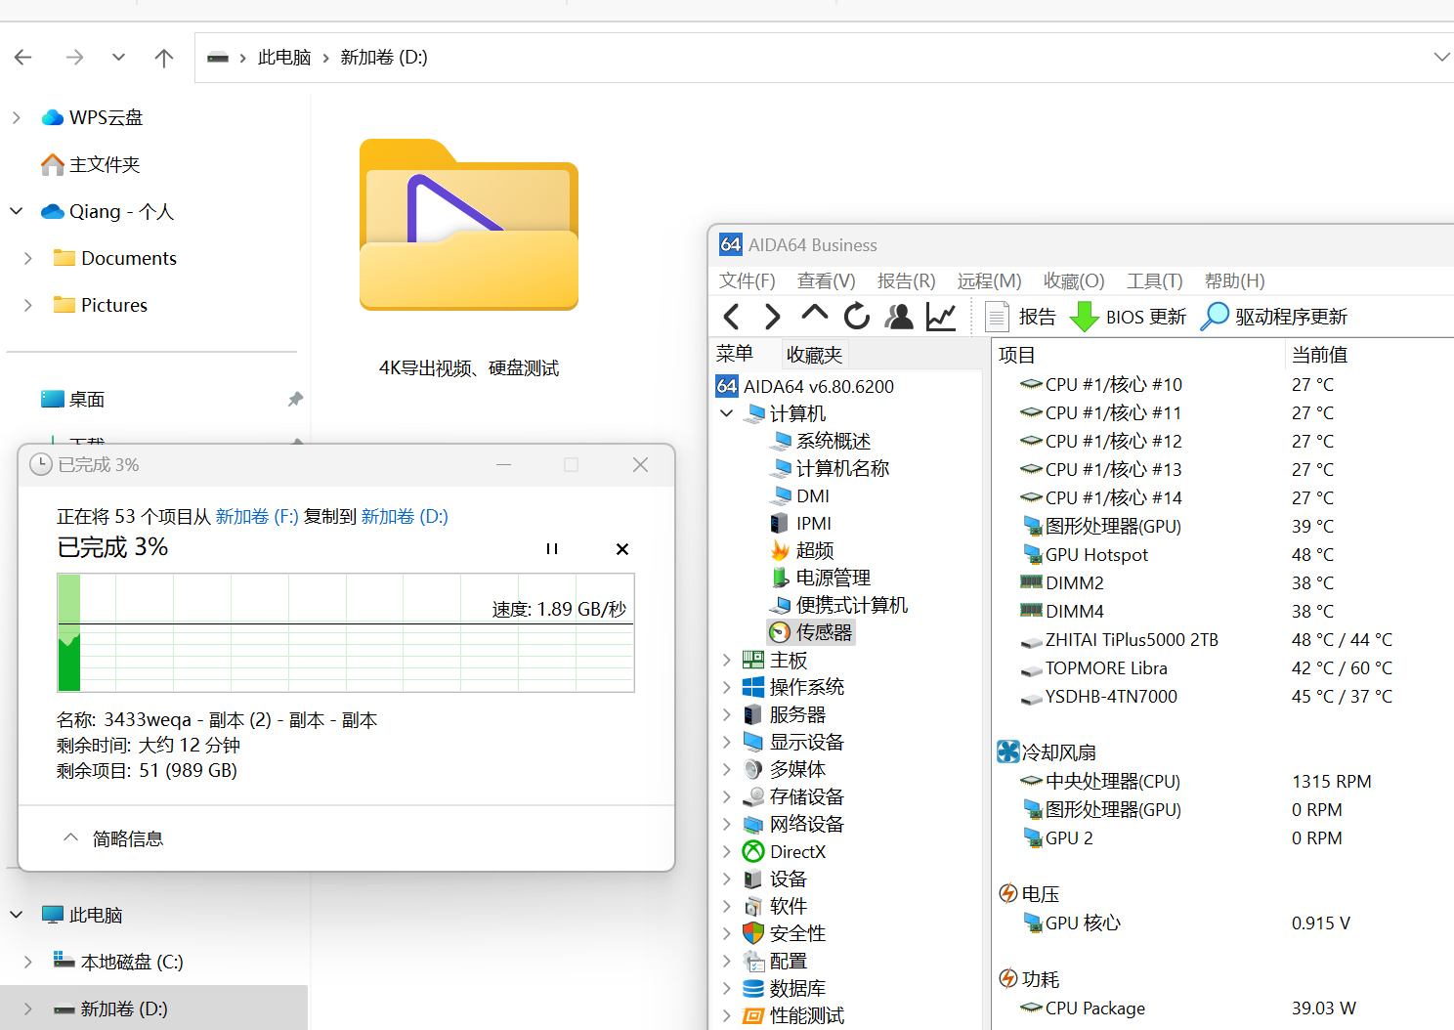Open AIDA64 graph chart icon

(941, 317)
